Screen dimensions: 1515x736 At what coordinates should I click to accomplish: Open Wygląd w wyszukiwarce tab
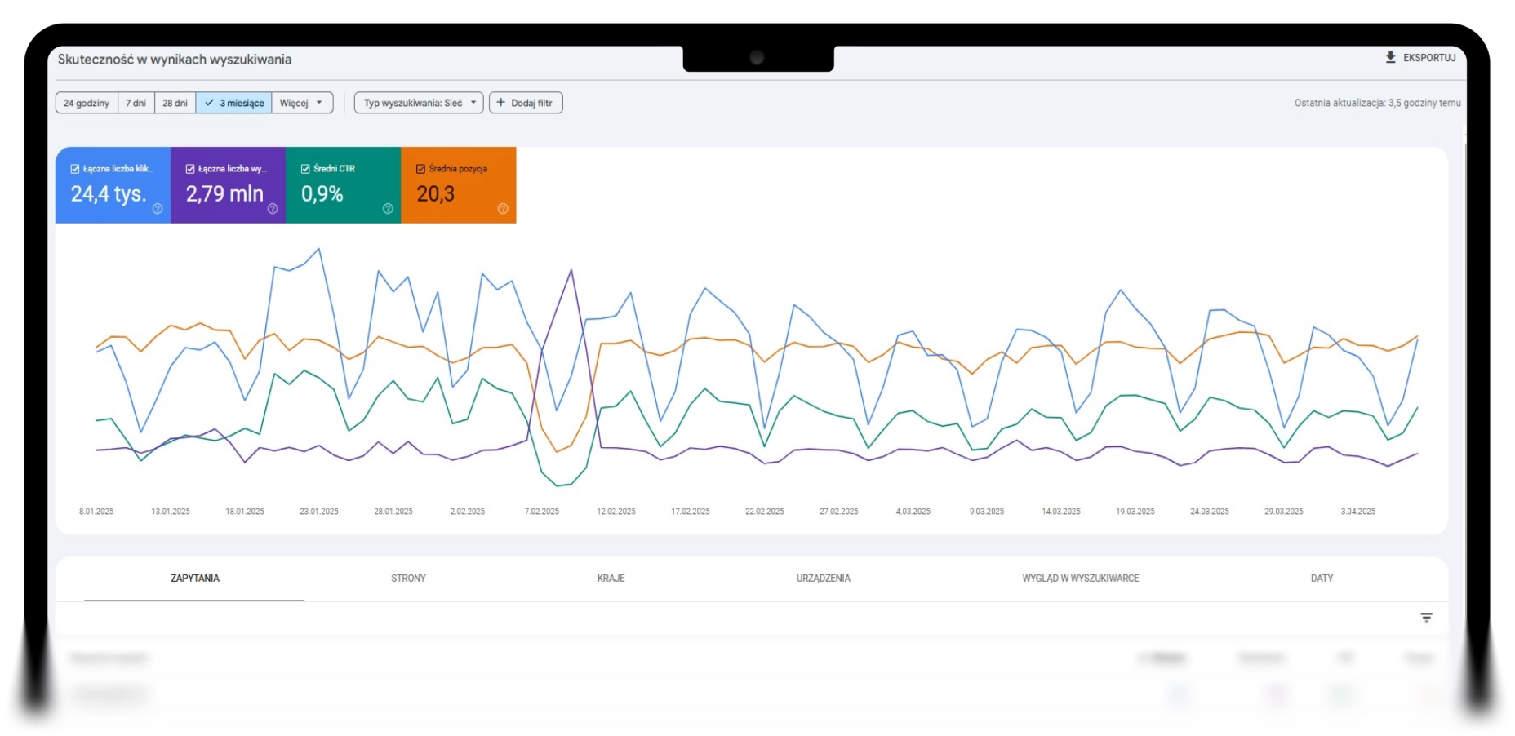1080,579
